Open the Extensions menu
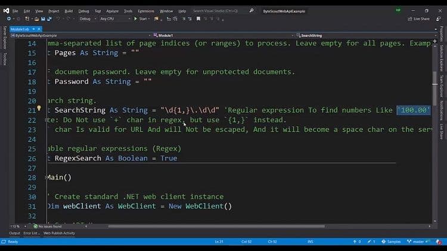Image resolution: width=447 pixels, height=251 pixels. click(145, 11)
